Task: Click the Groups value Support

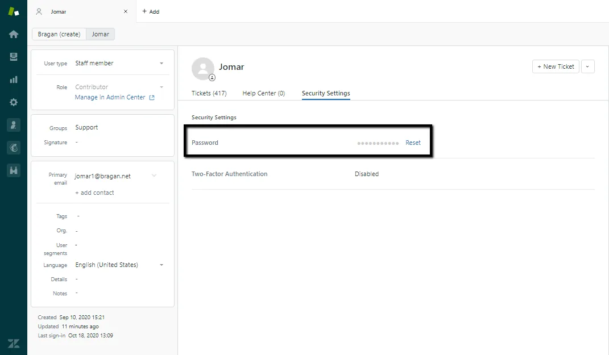Action: [86, 127]
